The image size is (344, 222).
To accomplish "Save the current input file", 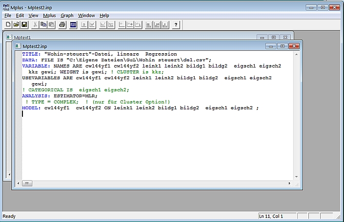I will click(24, 24).
